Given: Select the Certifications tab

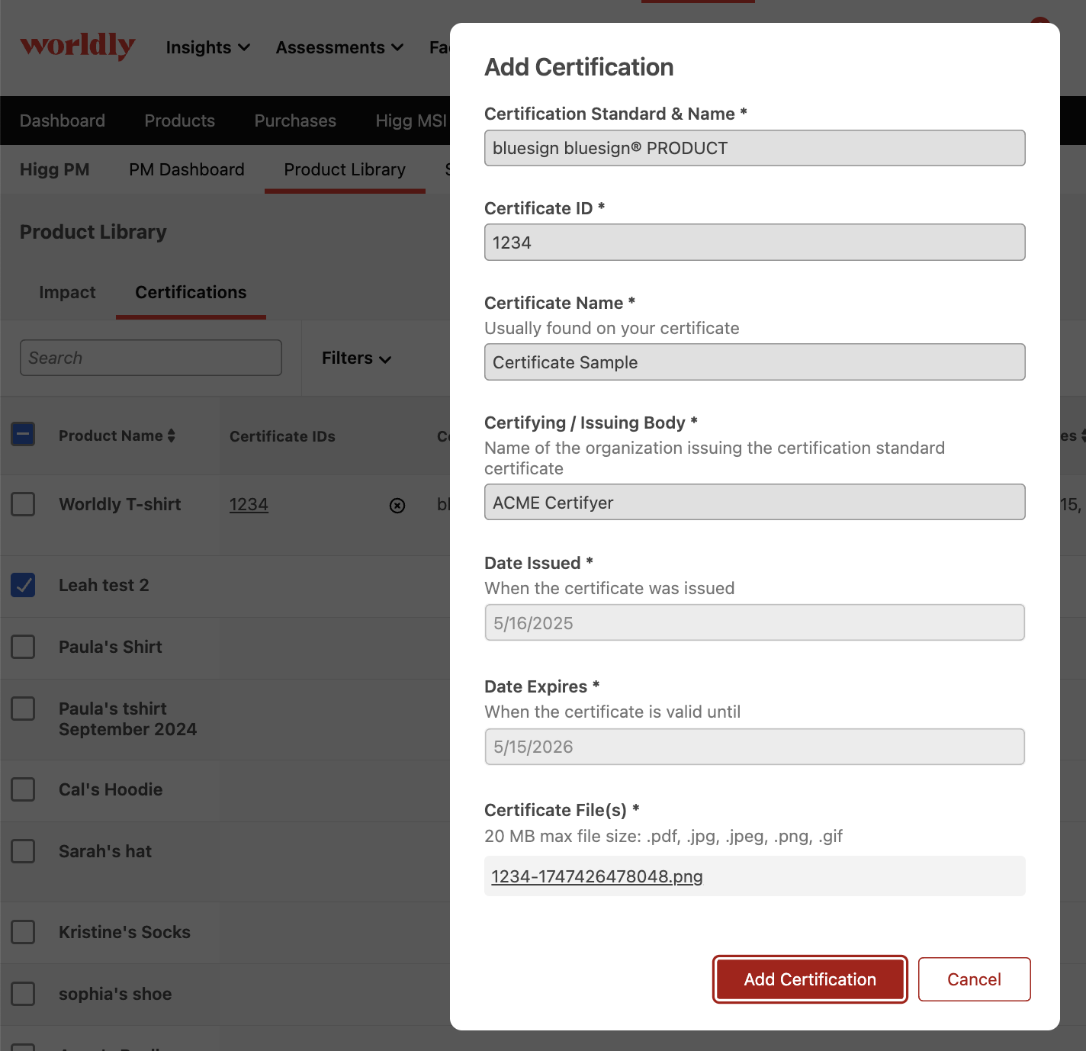Looking at the screenshot, I should tap(191, 292).
